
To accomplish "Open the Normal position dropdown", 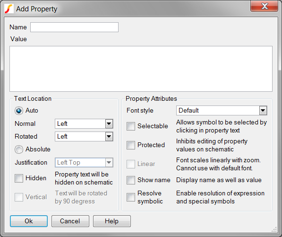I will [84, 124].
